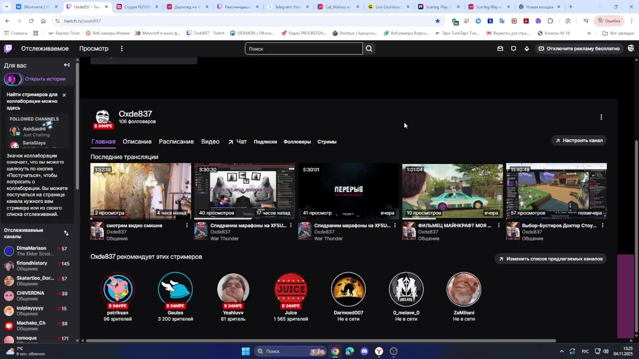
Task: Click 'Отключите рекламу бесплатно' button
Action: coord(579,48)
